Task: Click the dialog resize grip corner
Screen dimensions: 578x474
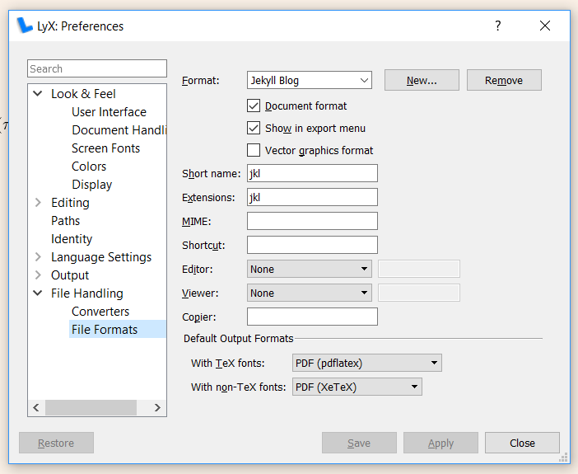Action: pos(563,458)
